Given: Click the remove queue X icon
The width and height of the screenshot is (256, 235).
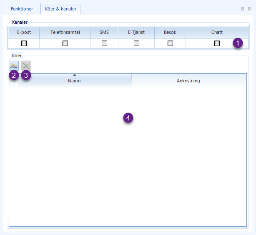Looking at the screenshot, I should (x=26, y=66).
